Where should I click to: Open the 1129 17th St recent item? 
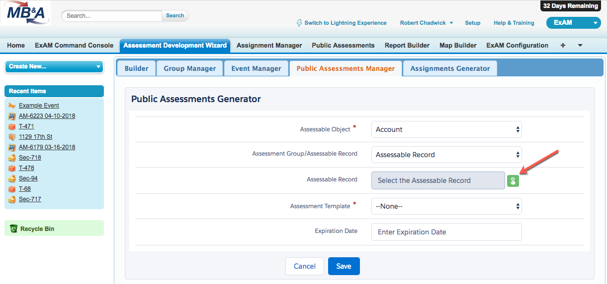coord(36,137)
